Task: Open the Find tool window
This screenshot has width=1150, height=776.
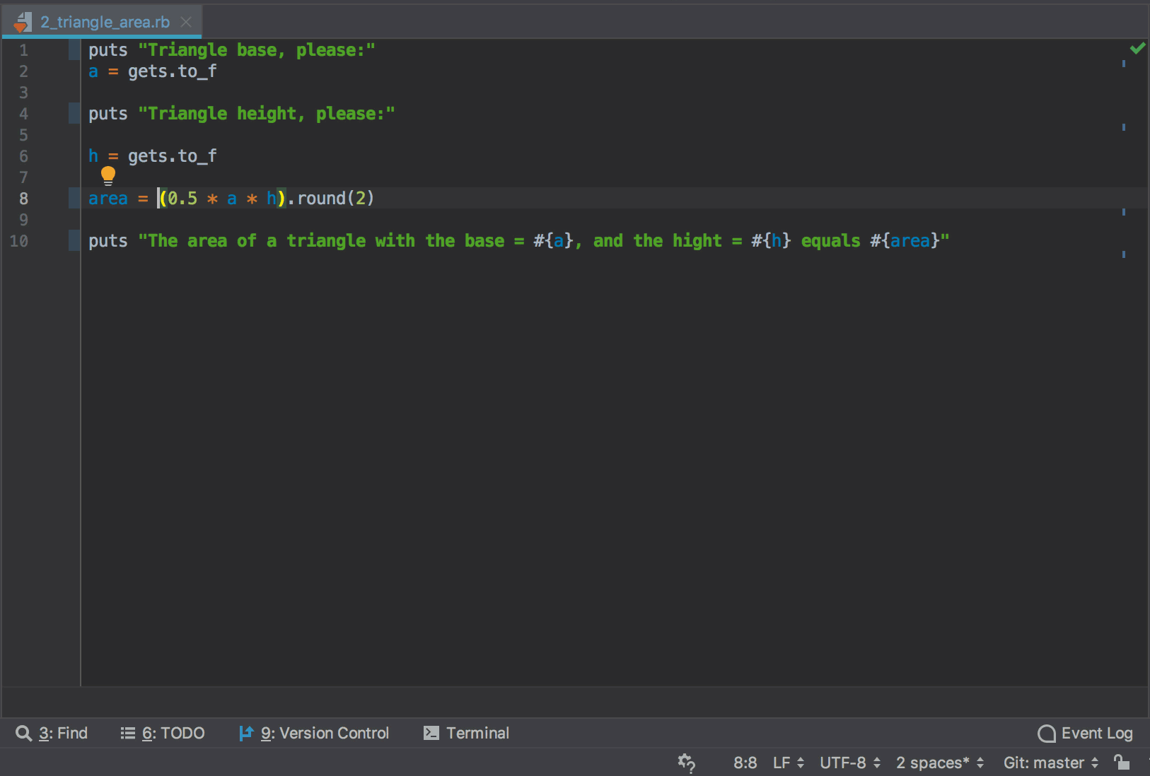Action: point(52,733)
